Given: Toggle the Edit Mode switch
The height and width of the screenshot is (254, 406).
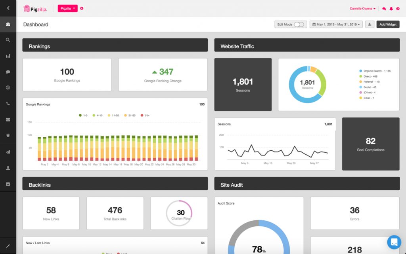Looking at the screenshot, I should tap(299, 24).
